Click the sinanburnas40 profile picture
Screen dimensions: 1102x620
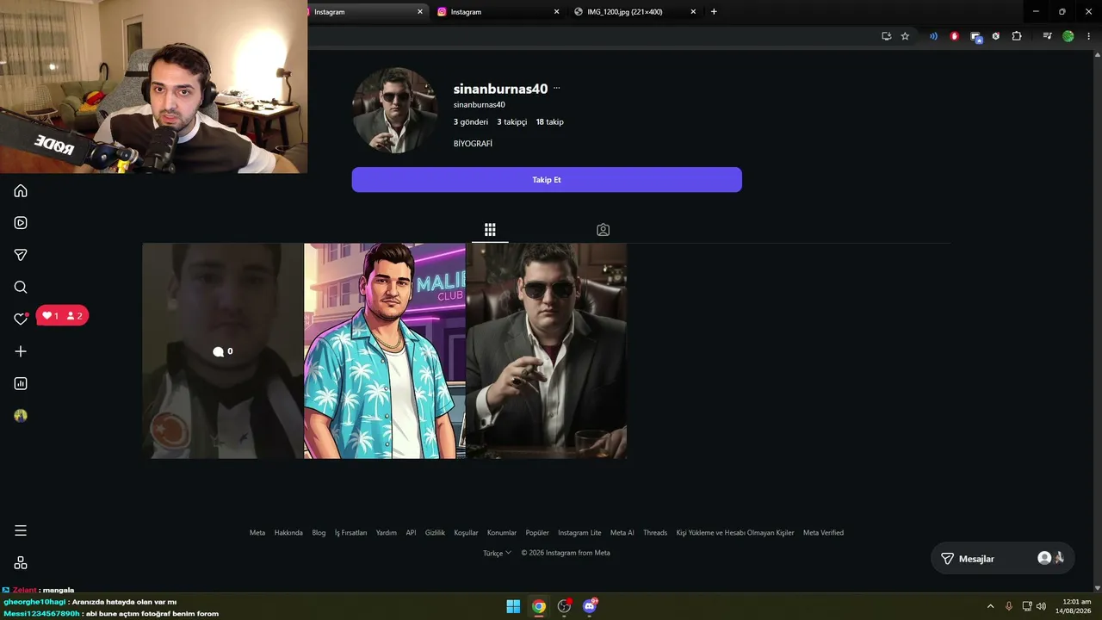coord(395,110)
